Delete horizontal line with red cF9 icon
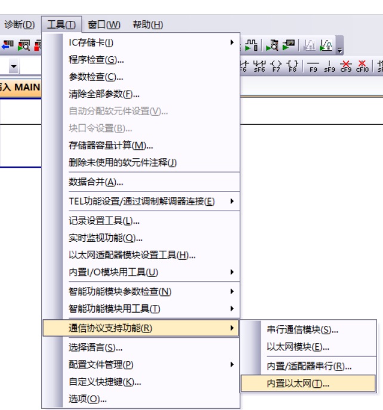The width and height of the screenshot is (383, 410). pyautogui.click(x=346, y=64)
